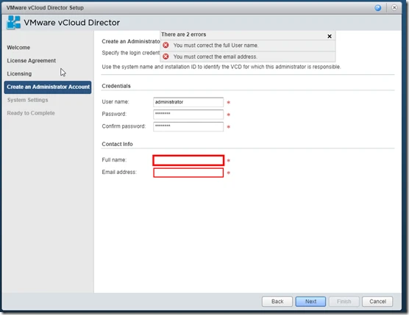Click the empty Full name field
This screenshot has height=315, width=409.
pyautogui.click(x=188, y=160)
